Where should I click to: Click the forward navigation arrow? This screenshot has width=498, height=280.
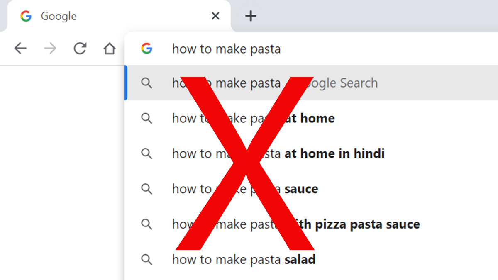[50, 49]
